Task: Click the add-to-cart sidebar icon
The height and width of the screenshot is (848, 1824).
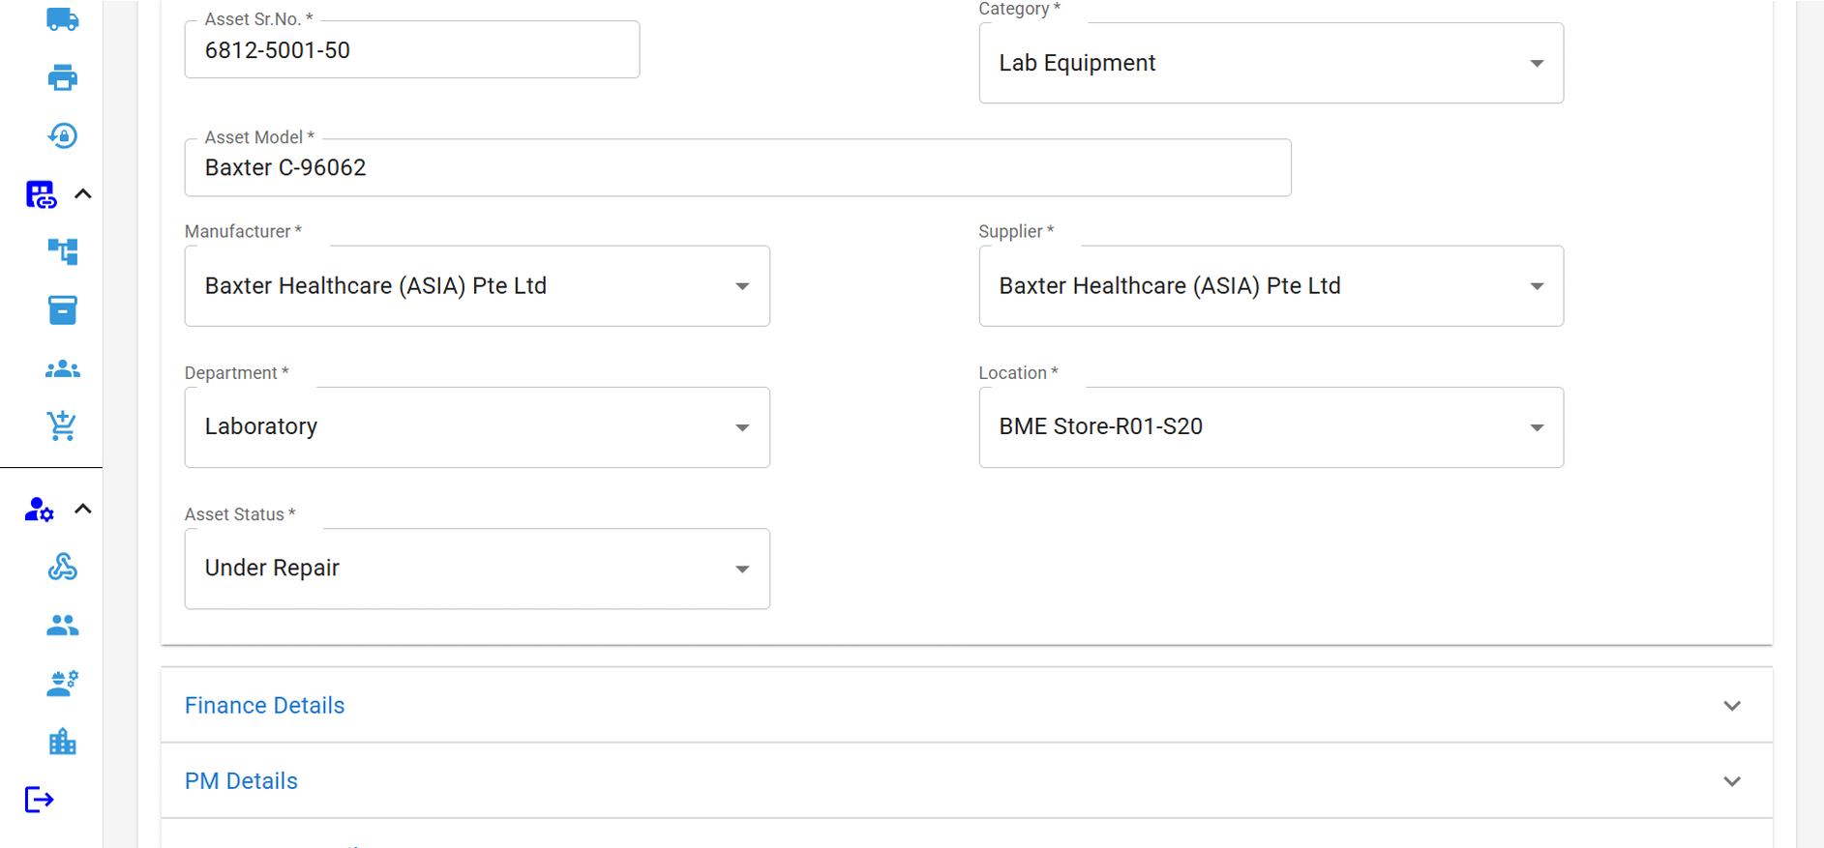Action: [x=63, y=425]
